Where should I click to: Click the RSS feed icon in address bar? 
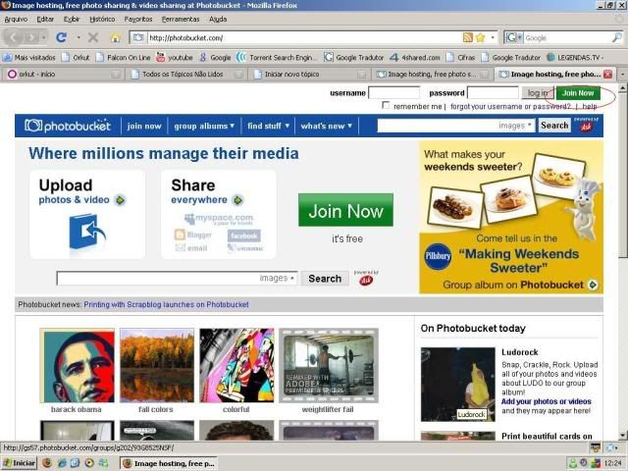467,37
